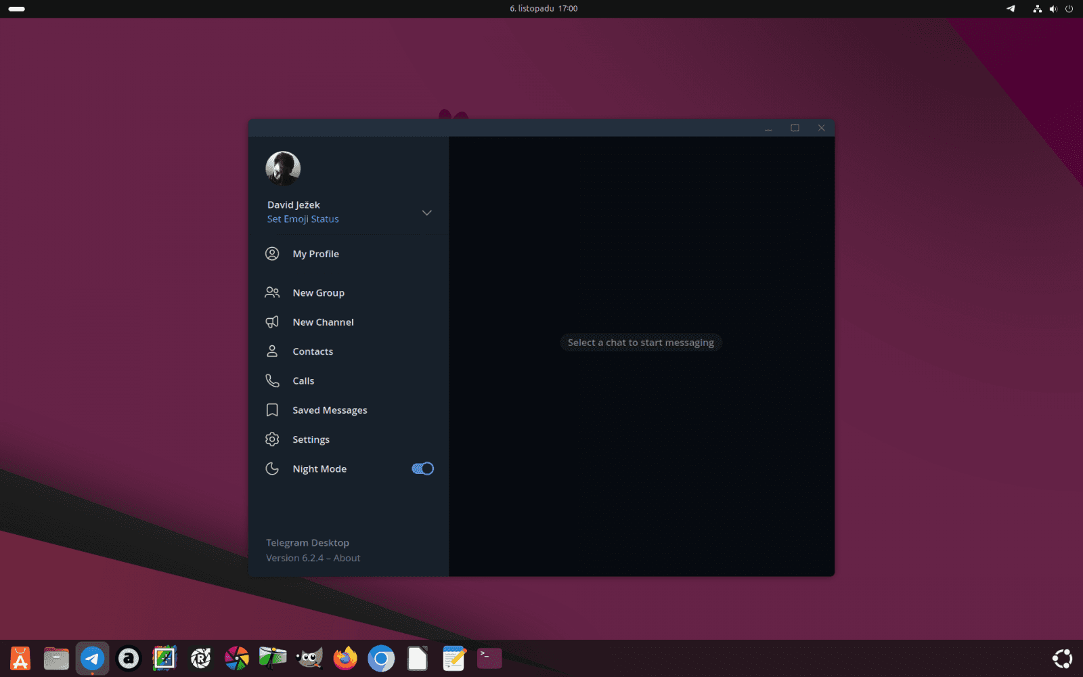Click the New Group people icon
The height and width of the screenshot is (677, 1083).
[x=272, y=292]
